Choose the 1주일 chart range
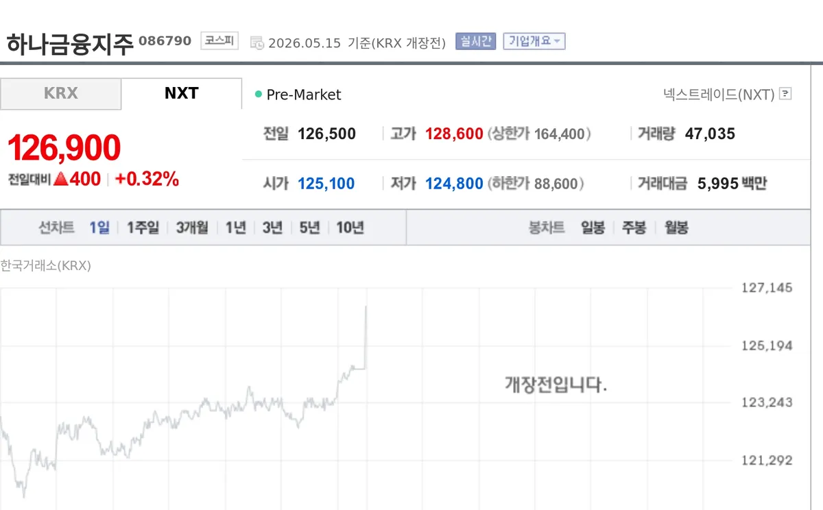This screenshot has width=823, height=510. coord(143,228)
